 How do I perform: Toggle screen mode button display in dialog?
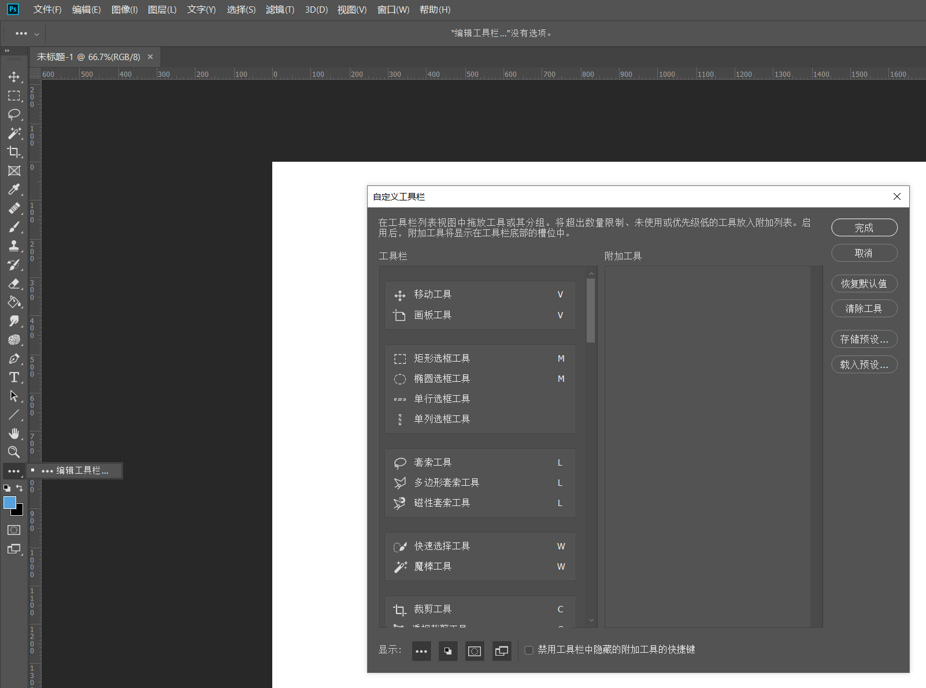coord(502,651)
